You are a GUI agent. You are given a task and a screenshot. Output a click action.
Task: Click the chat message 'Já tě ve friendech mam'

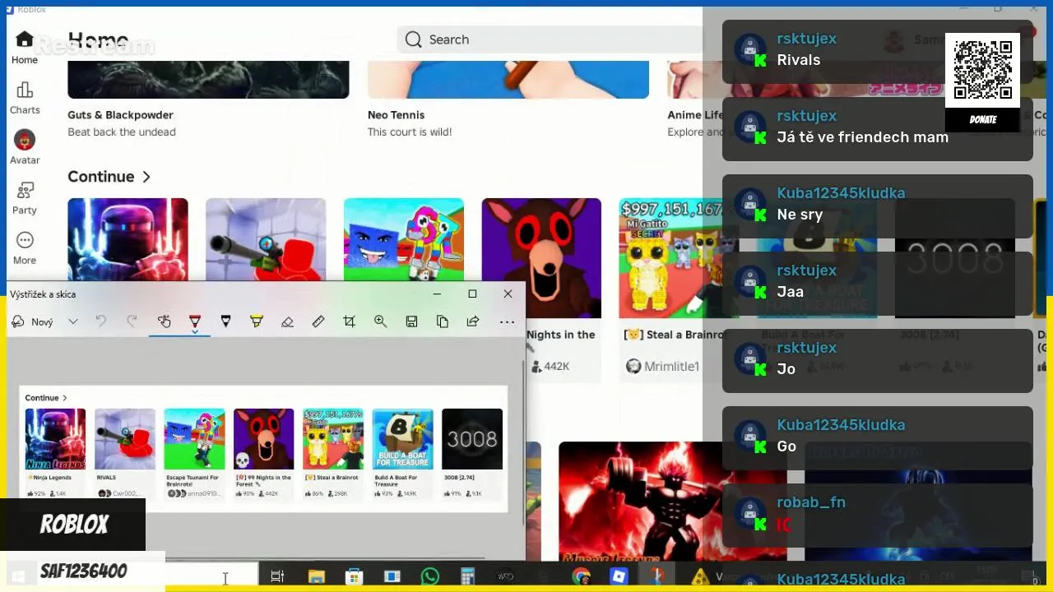pyautogui.click(x=862, y=137)
